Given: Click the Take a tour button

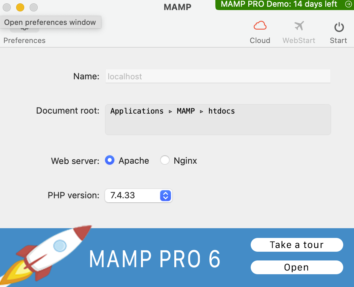Looking at the screenshot, I should click(297, 245).
